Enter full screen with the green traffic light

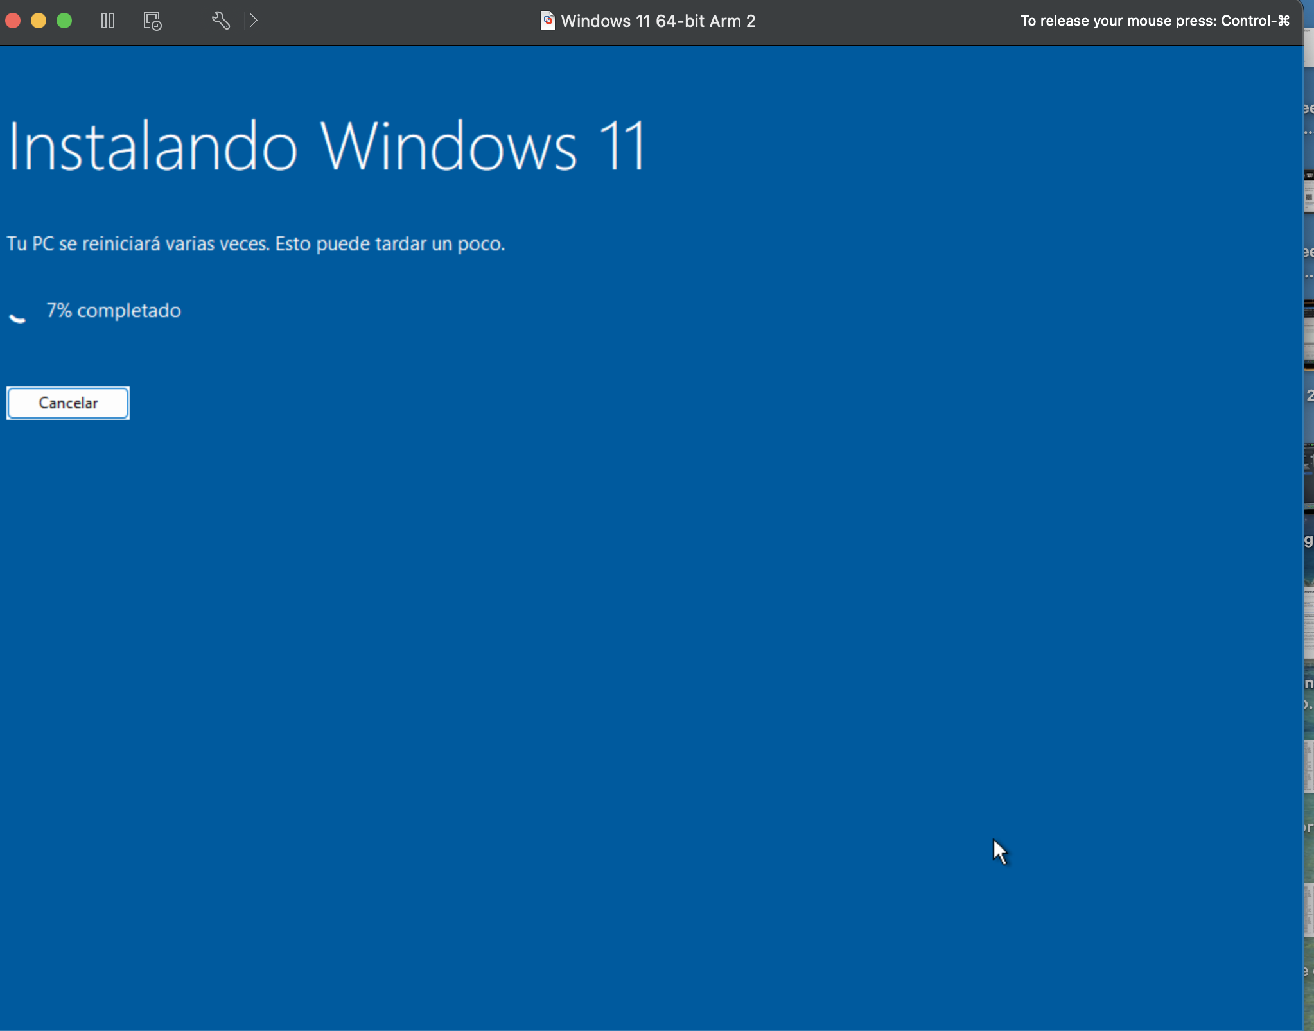point(65,20)
